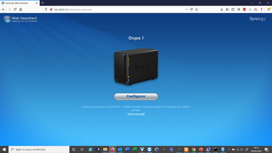The image size is (272, 153).
Task: Open the Windows notification center
Action: point(267,149)
